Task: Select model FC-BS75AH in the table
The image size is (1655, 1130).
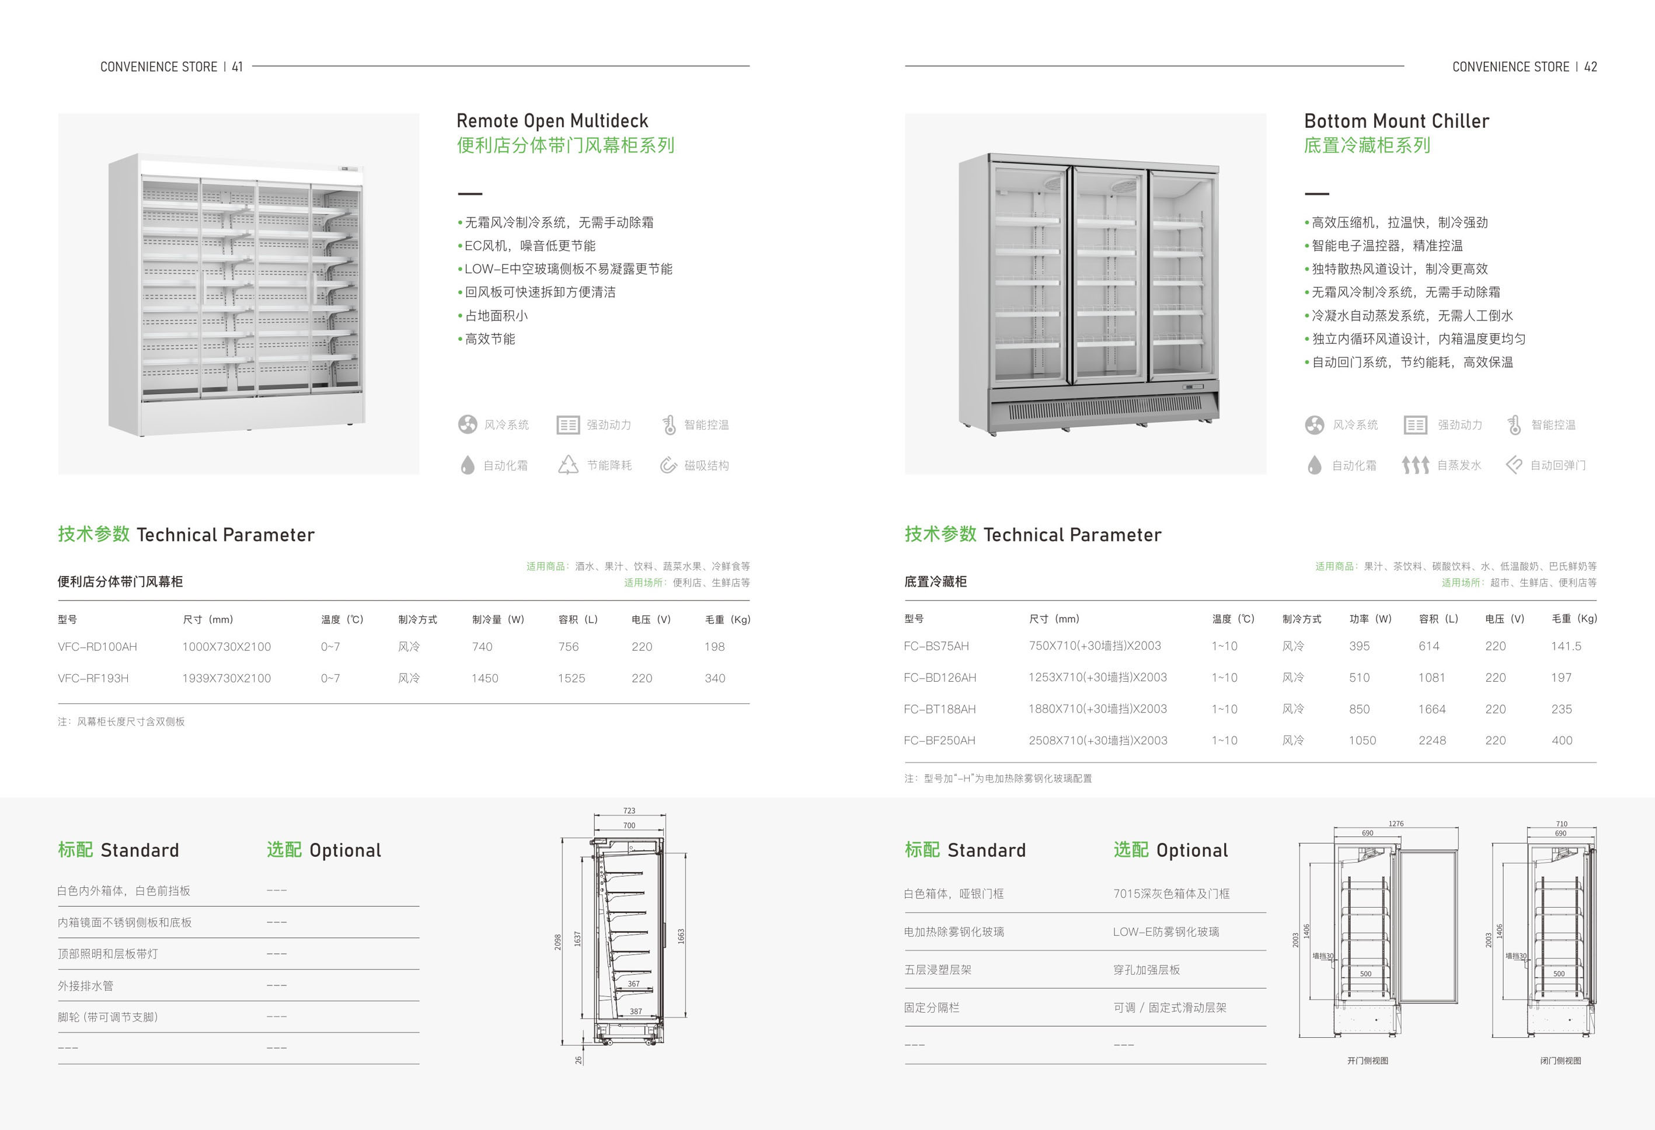Action: [x=936, y=647]
